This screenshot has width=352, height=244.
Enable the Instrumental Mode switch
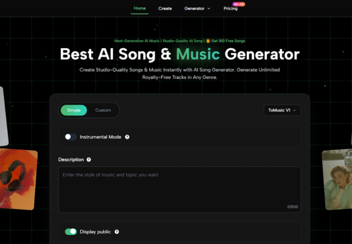coord(71,137)
